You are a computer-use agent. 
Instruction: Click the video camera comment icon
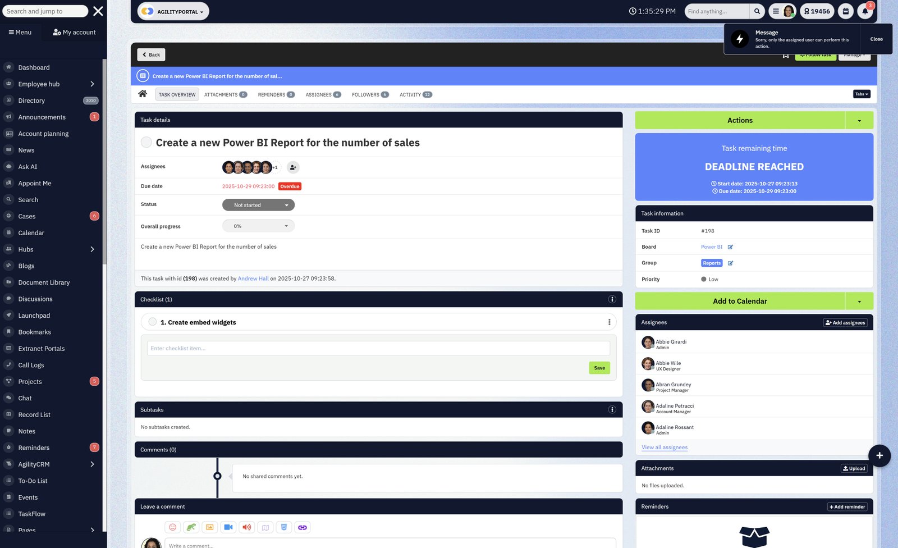pyautogui.click(x=228, y=527)
